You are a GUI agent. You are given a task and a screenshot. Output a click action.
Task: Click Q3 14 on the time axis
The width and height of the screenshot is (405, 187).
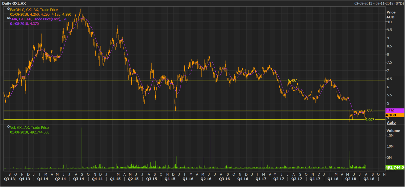[78, 179]
